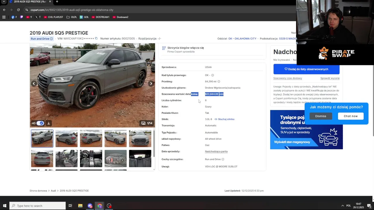Select the front grille thumbnail
The height and width of the screenshot is (210, 374).
click(x=140, y=139)
